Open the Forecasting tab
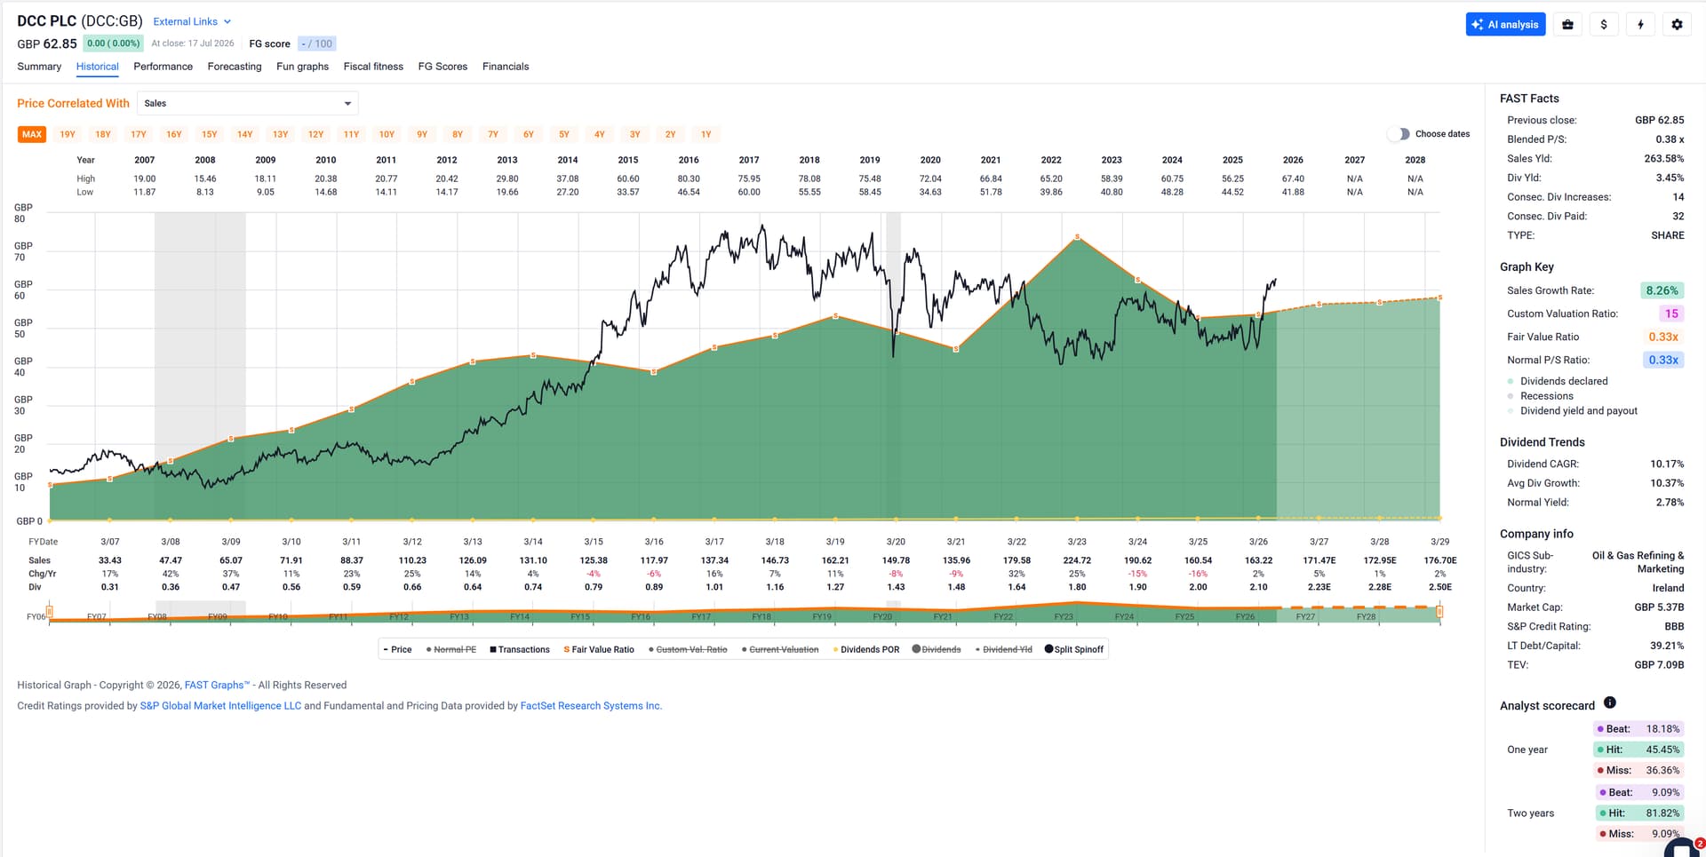This screenshot has height=857, width=1706. tap(235, 67)
